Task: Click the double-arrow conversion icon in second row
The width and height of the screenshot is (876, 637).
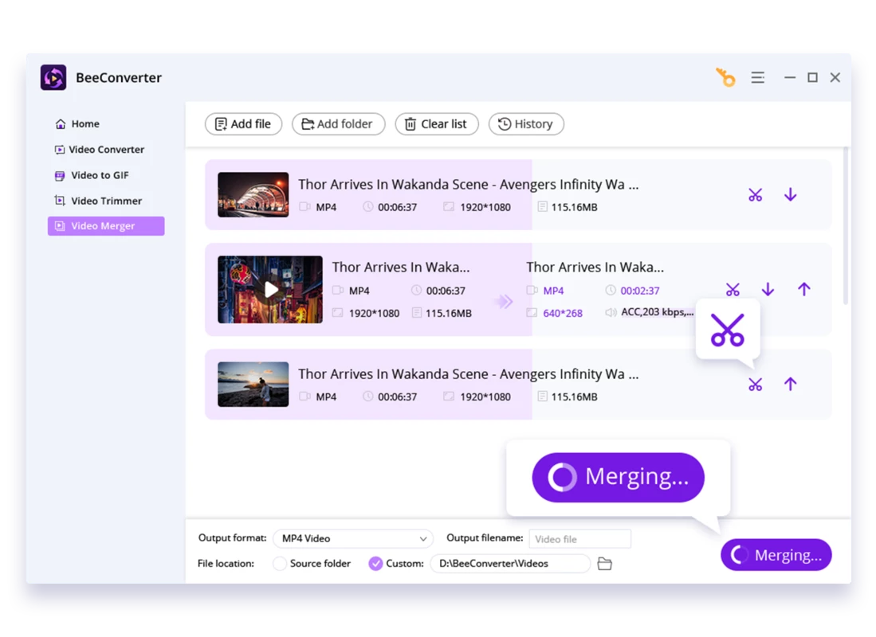Action: pos(504,302)
